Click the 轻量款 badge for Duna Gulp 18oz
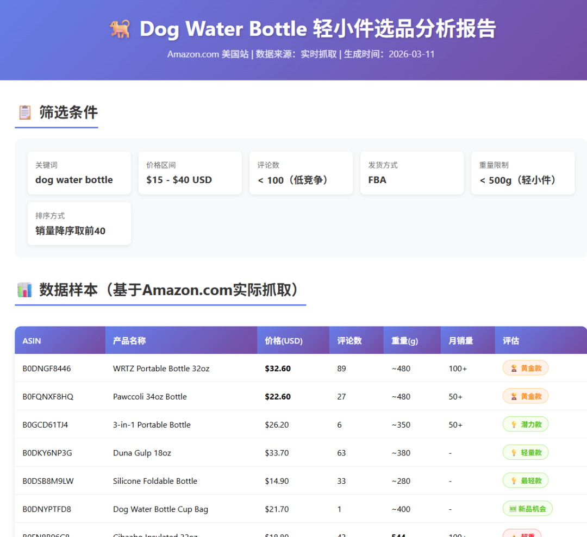This screenshot has width=587, height=537. (525, 453)
